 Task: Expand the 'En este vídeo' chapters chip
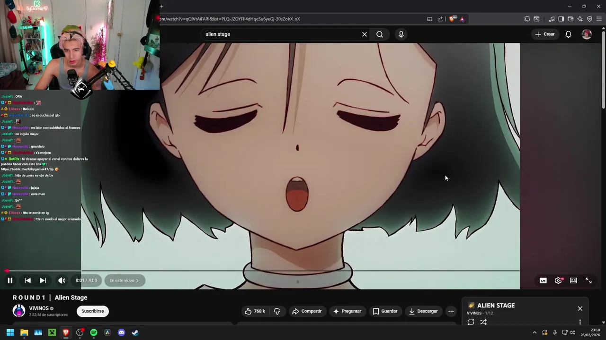125,280
